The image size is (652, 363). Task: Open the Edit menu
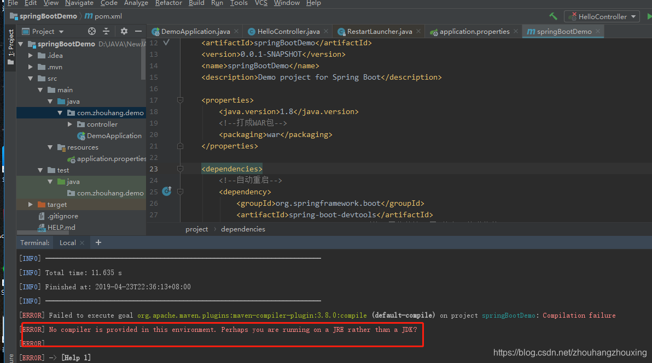pos(31,3)
